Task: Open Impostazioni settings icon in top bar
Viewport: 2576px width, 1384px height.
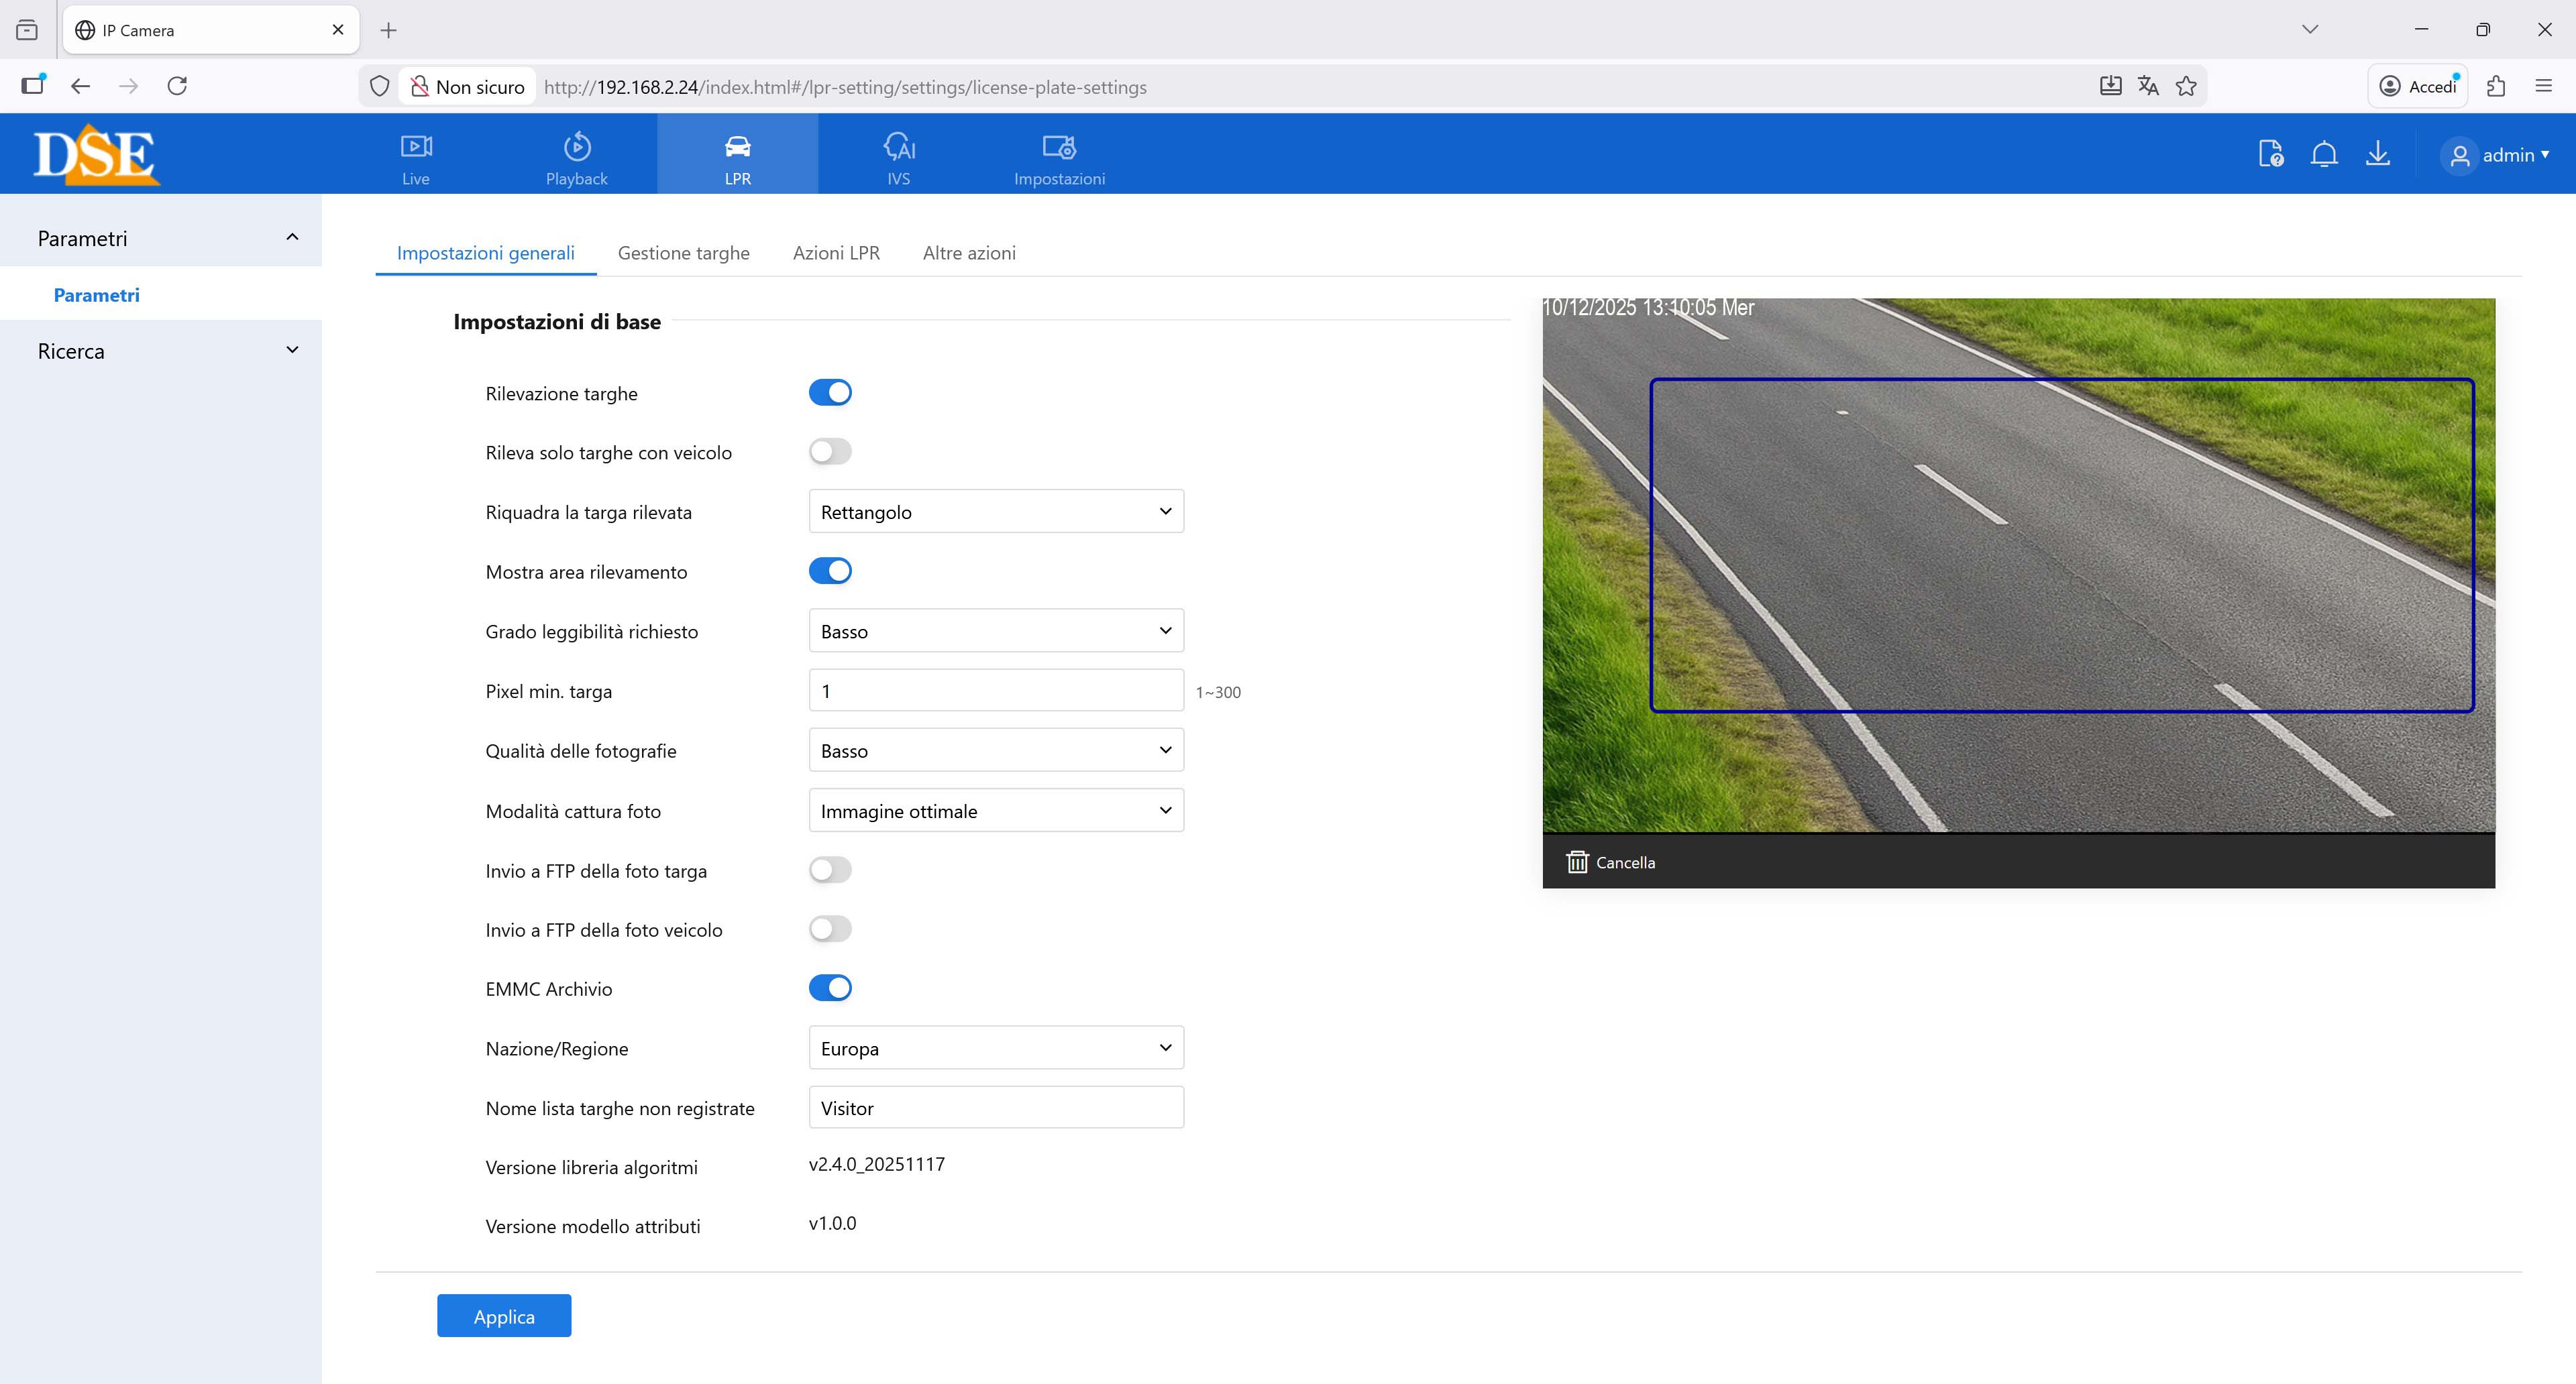Action: 1058,148
